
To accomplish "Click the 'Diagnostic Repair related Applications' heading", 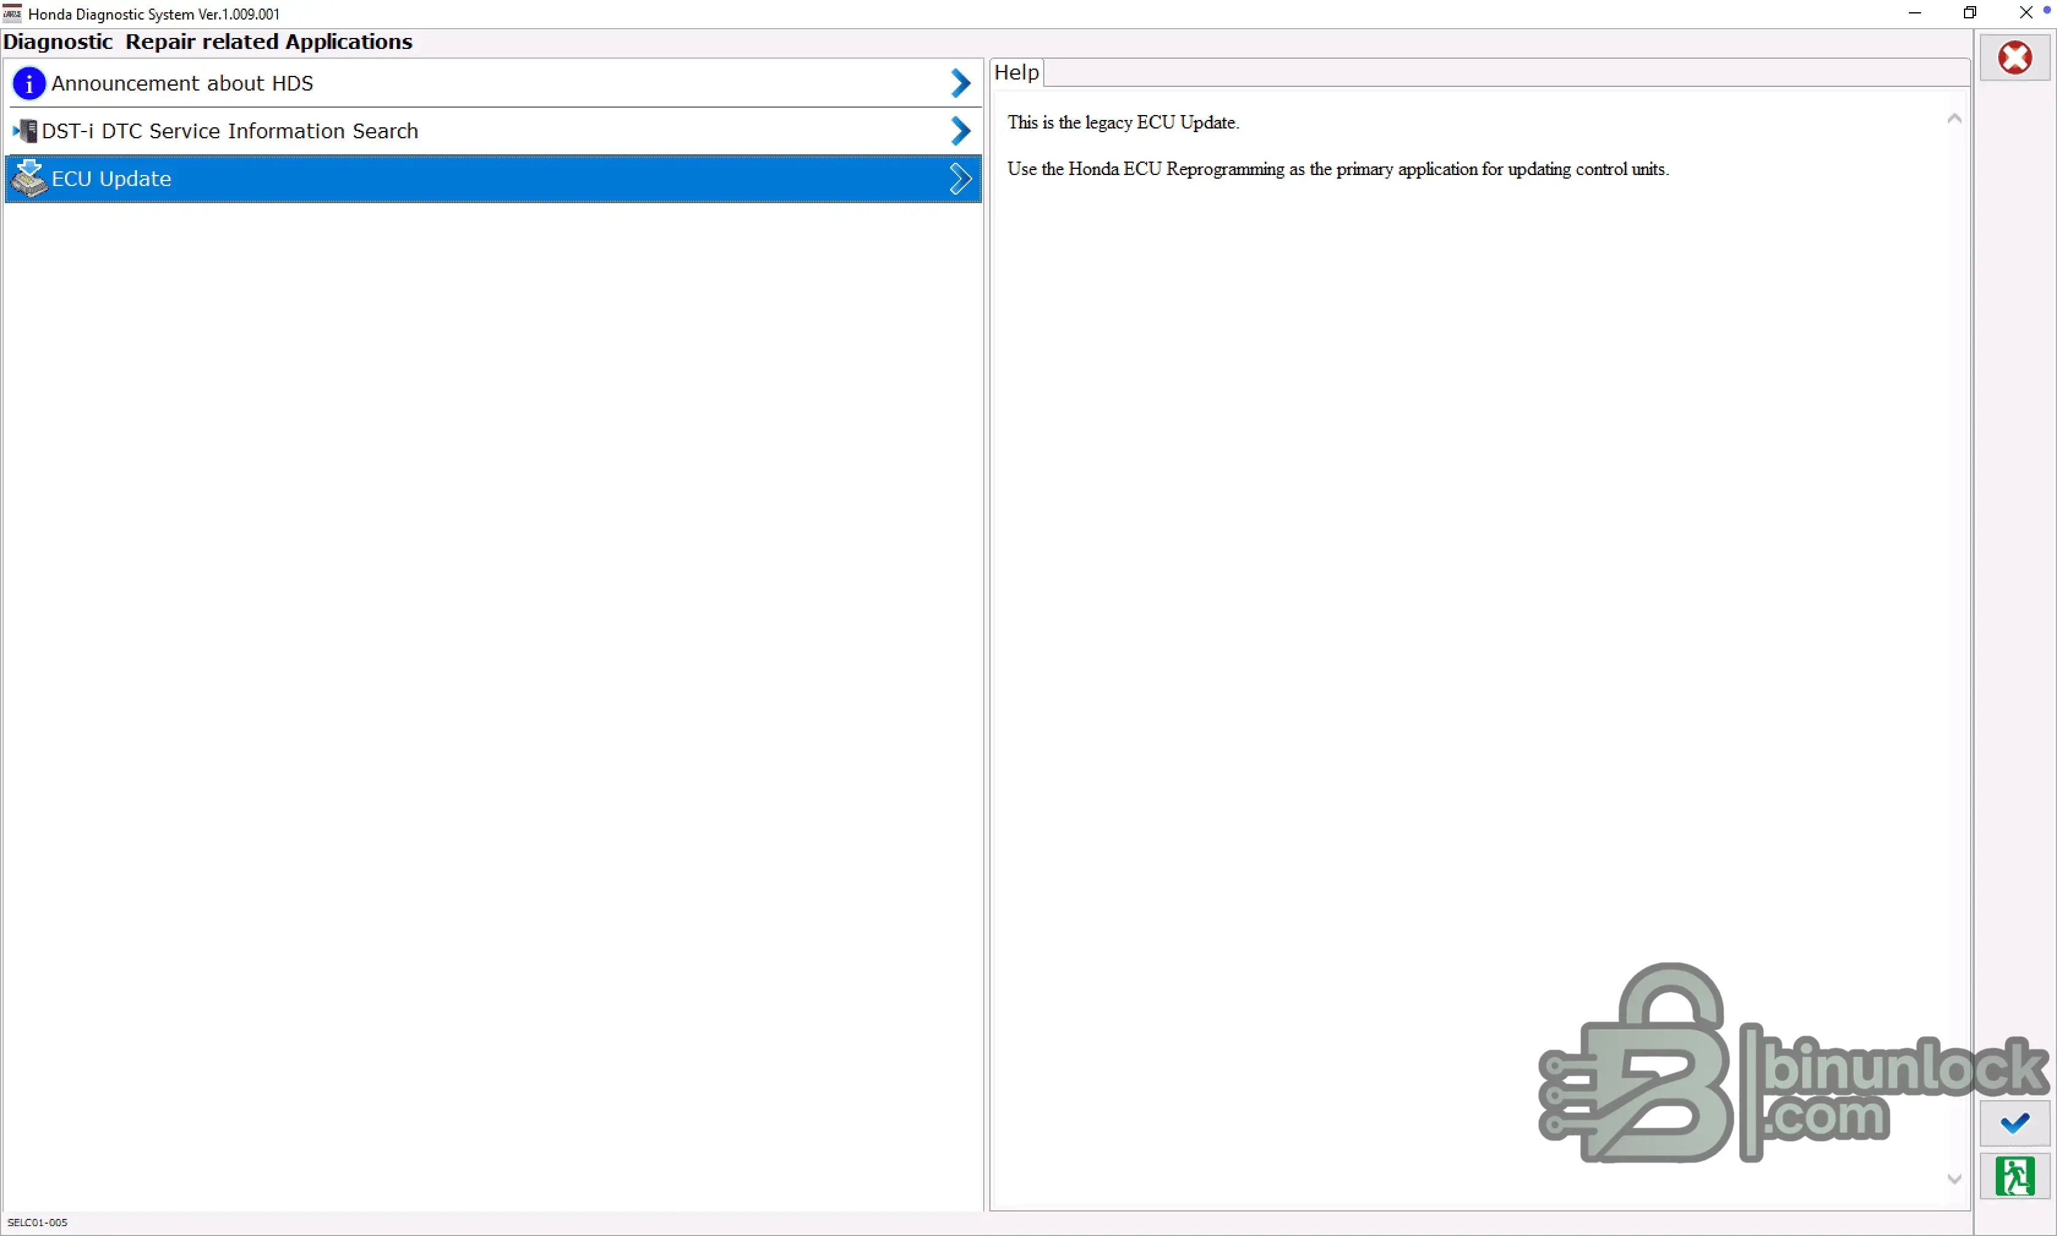I will click(x=208, y=42).
